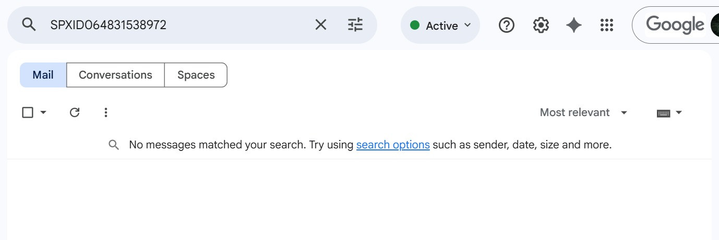
Task: Open the Gemini sparkle assistant
Action: tap(574, 25)
